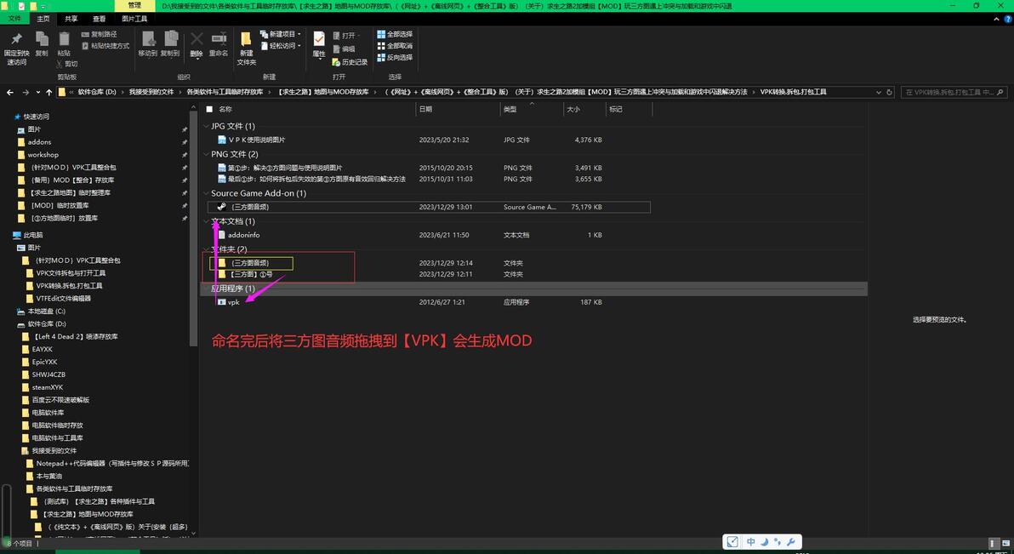Click the 固定到快速访问 pin icon

[17, 39]
